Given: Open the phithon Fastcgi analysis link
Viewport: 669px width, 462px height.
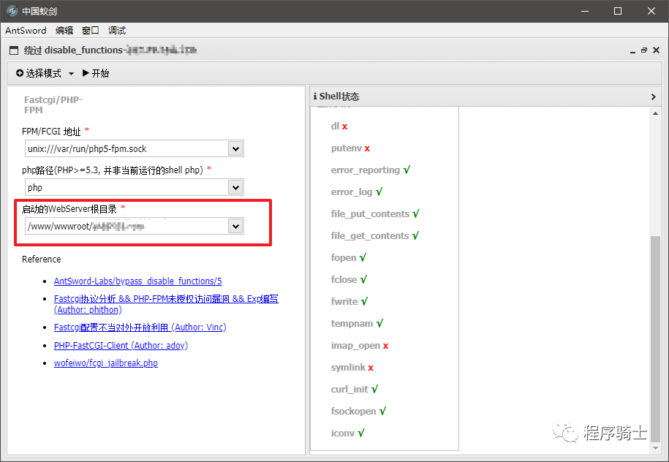Looking at the screenshot, I should click(166, 304).
